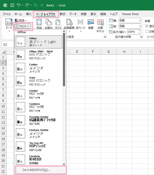154x175 pixels.
Task: Select the Century Gothic font theme
Action: tap(38, 133)
